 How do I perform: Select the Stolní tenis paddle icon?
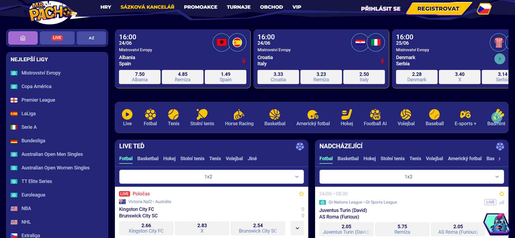click(202, 114)
